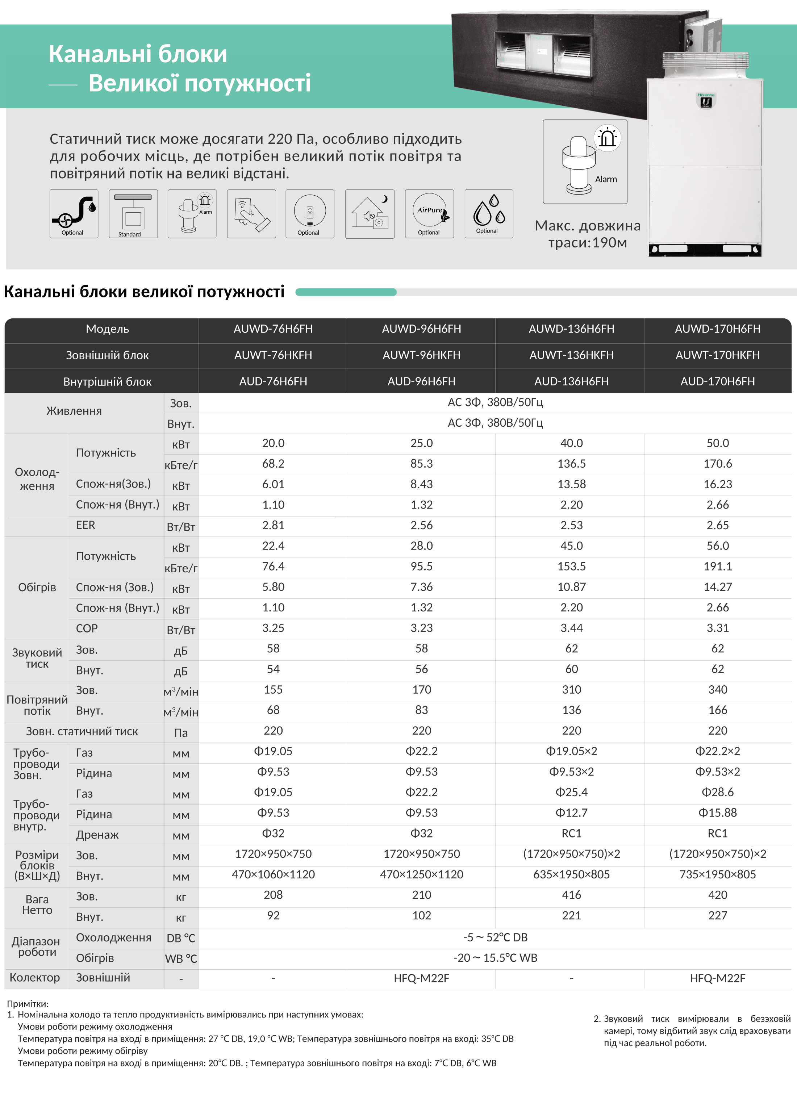Screen dimensions: 797x1120
Task: Click the drain pump Optional icon
Action: click(x=74, y=214)
